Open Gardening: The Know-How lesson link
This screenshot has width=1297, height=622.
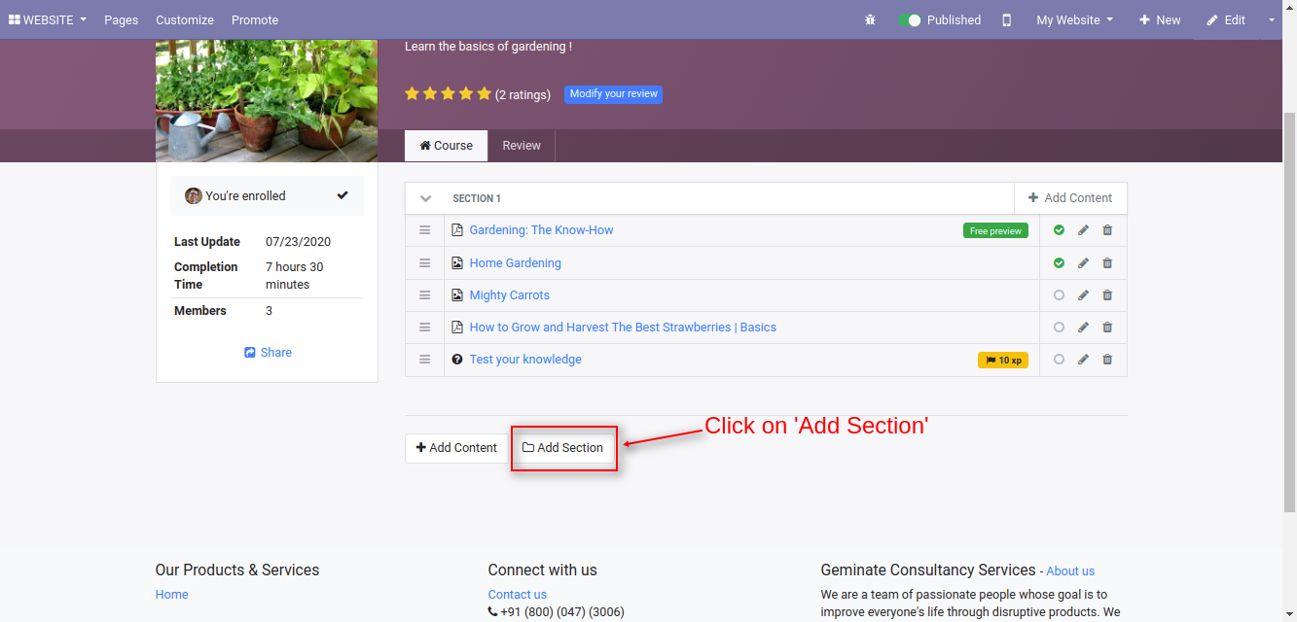click(x=541, y=230)
